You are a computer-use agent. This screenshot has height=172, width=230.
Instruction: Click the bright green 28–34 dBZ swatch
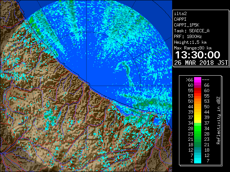click(198, 128)
